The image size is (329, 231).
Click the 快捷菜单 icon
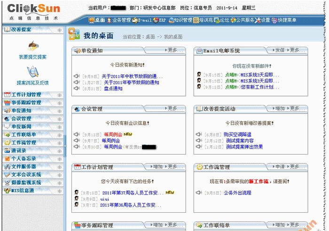(274, 20)
